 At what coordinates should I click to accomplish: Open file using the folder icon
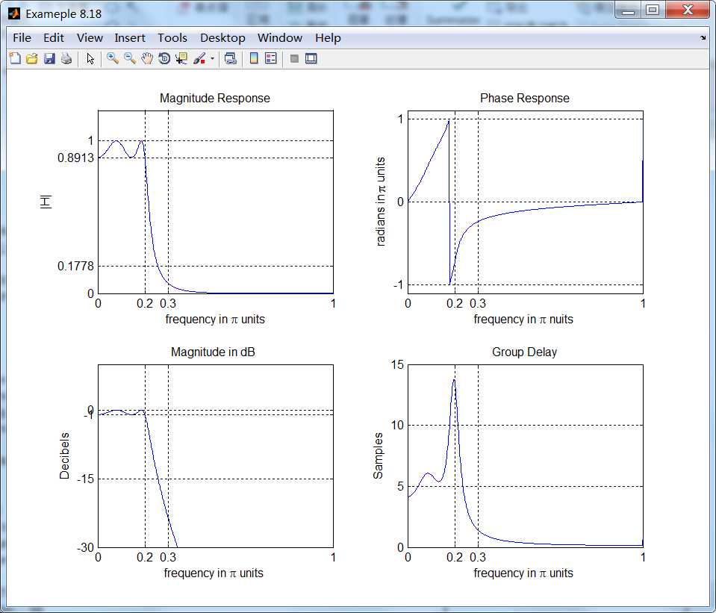point(32,58)
